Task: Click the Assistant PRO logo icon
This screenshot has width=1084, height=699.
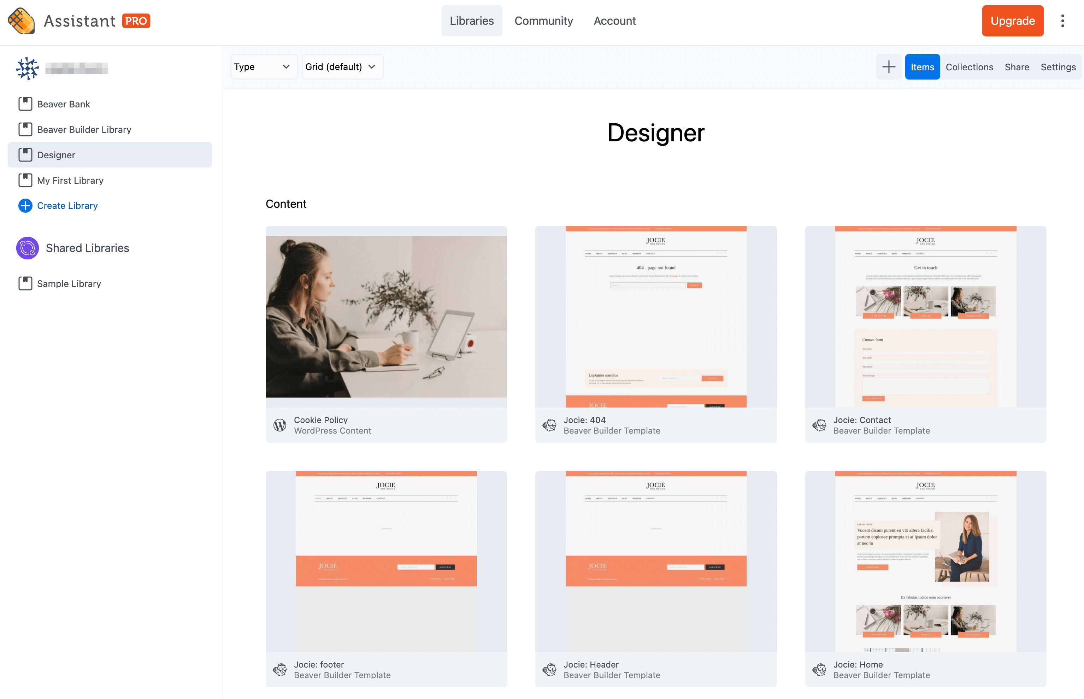Action: click(23, 21)
